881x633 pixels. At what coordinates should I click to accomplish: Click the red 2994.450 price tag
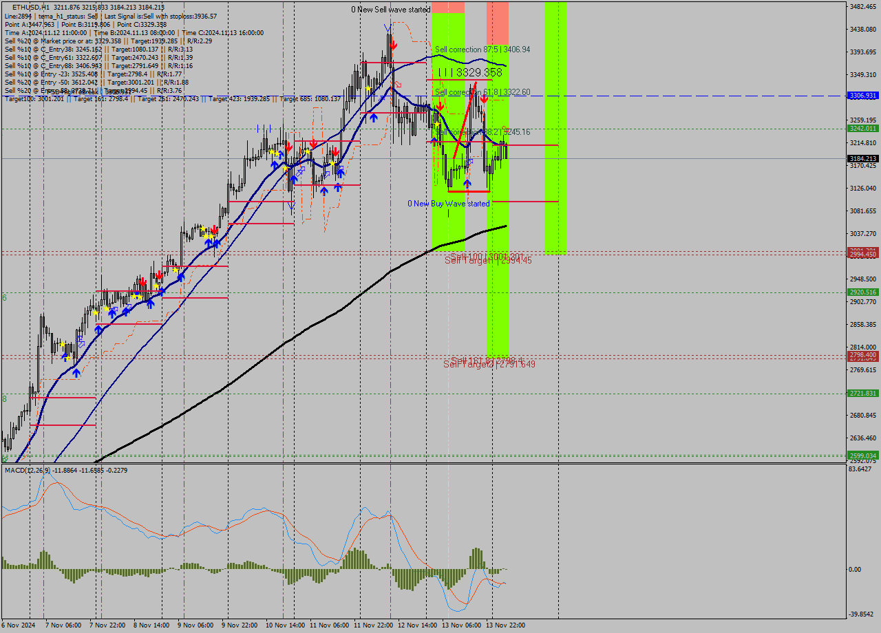[863, 255]
